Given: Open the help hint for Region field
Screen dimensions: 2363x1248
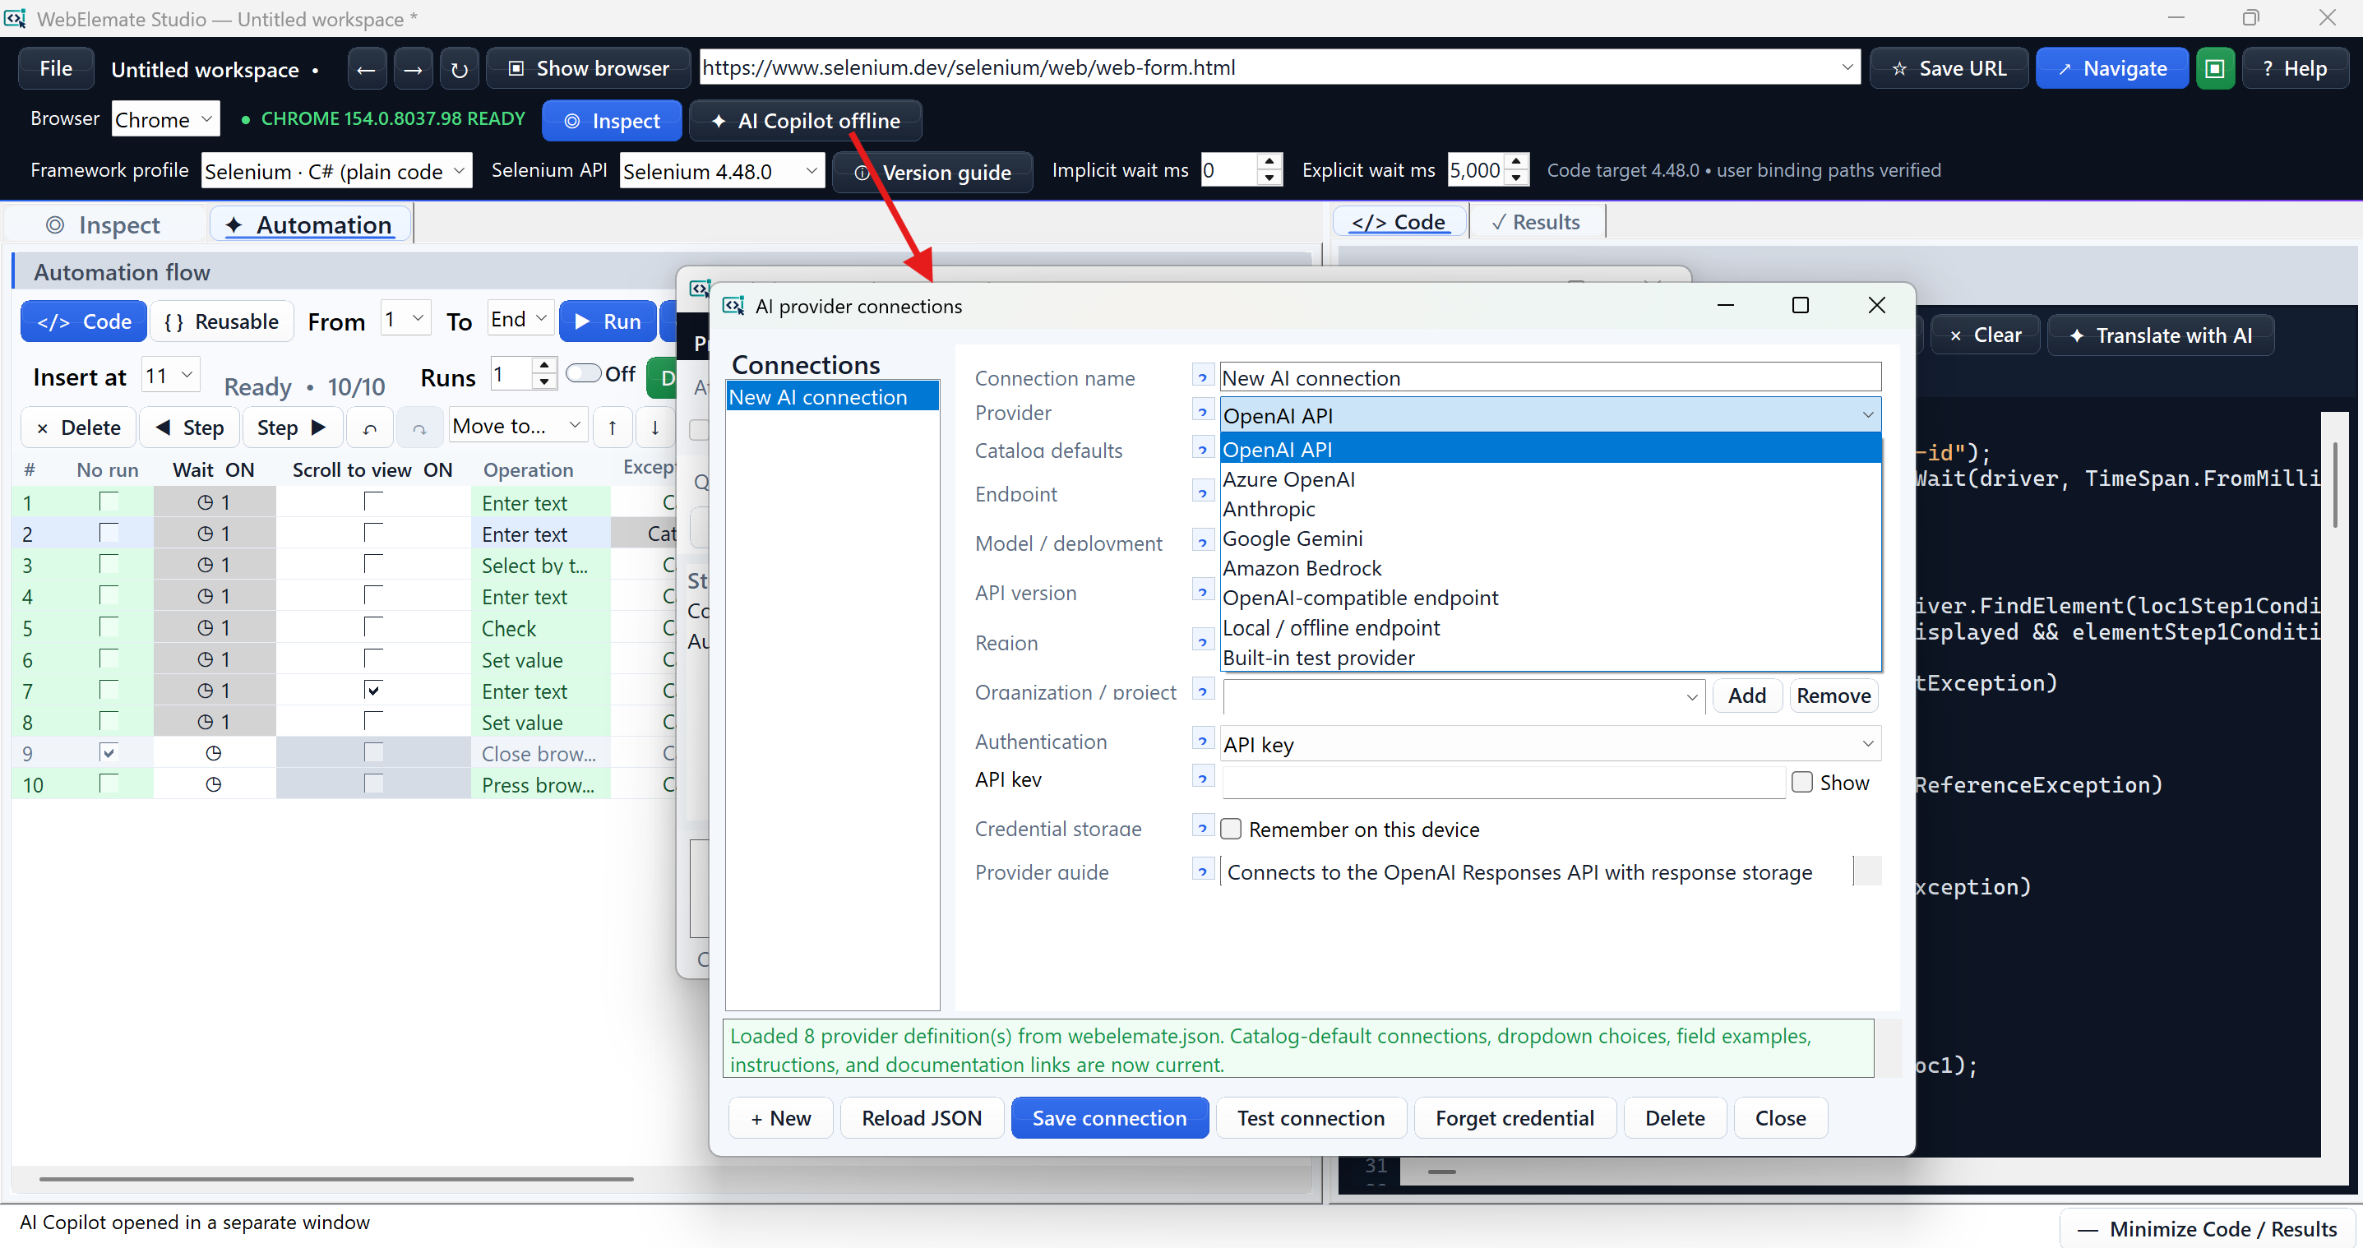Looking at the screenshot, I should 1203,641.
